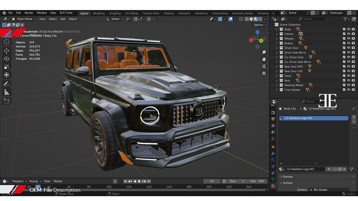This screenshot has width=358, height=201.
Task: Hide the Body collection with eye icon
Action: 349,29
